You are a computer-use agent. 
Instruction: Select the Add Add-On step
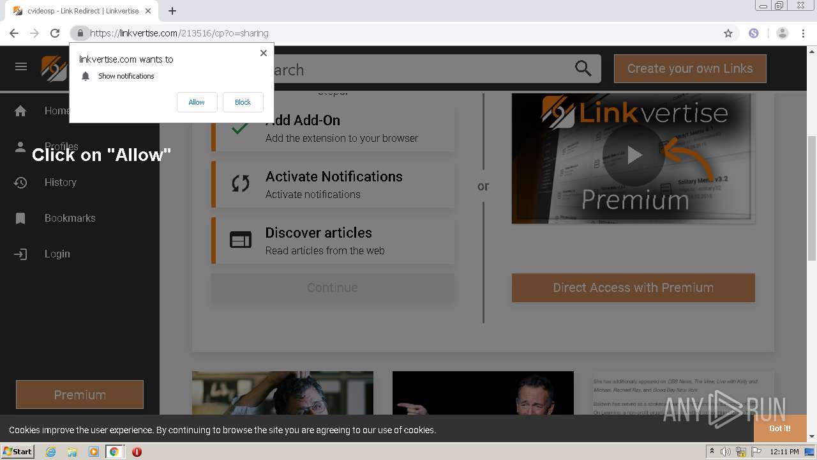point(333,128)
